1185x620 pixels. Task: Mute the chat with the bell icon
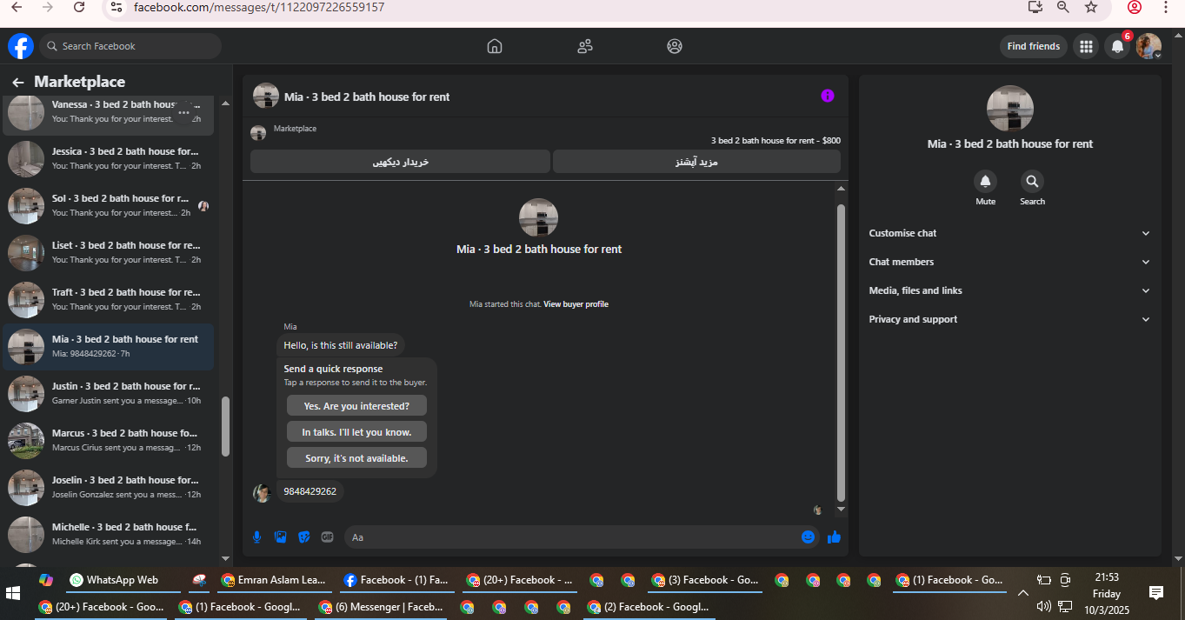985,181
